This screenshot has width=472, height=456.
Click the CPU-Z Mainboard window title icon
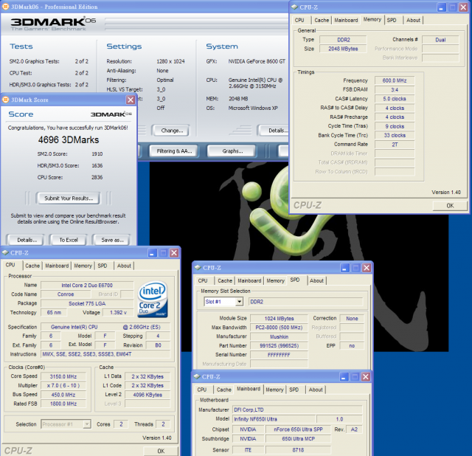click(197, 376)
